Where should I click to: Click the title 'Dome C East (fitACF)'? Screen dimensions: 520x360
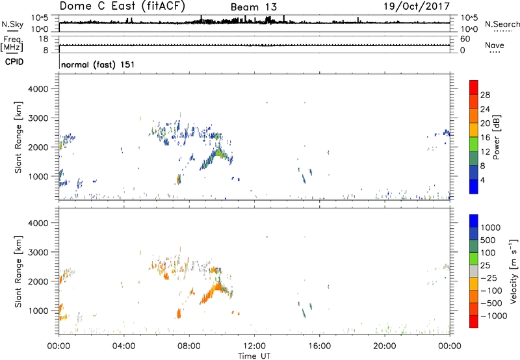pyautogui.click(x=122, y=6)
